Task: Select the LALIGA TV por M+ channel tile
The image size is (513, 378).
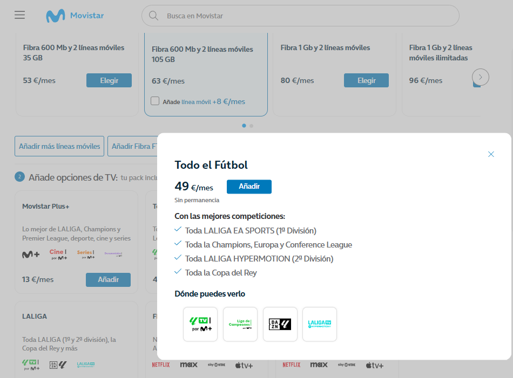Action: coord(200,324)
